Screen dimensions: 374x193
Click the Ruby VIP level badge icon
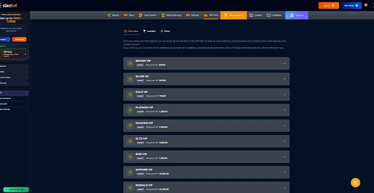(130, 157)
